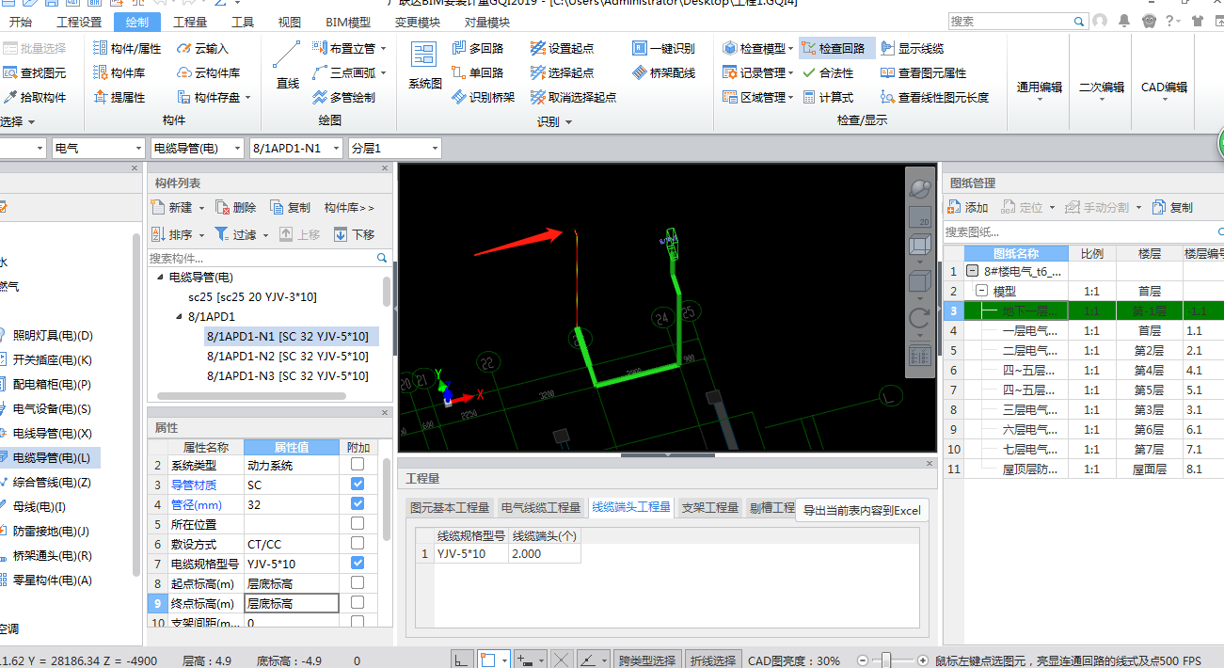
Task: Collapse the 8/1APD1 tree node
Action: click(179, 317)
